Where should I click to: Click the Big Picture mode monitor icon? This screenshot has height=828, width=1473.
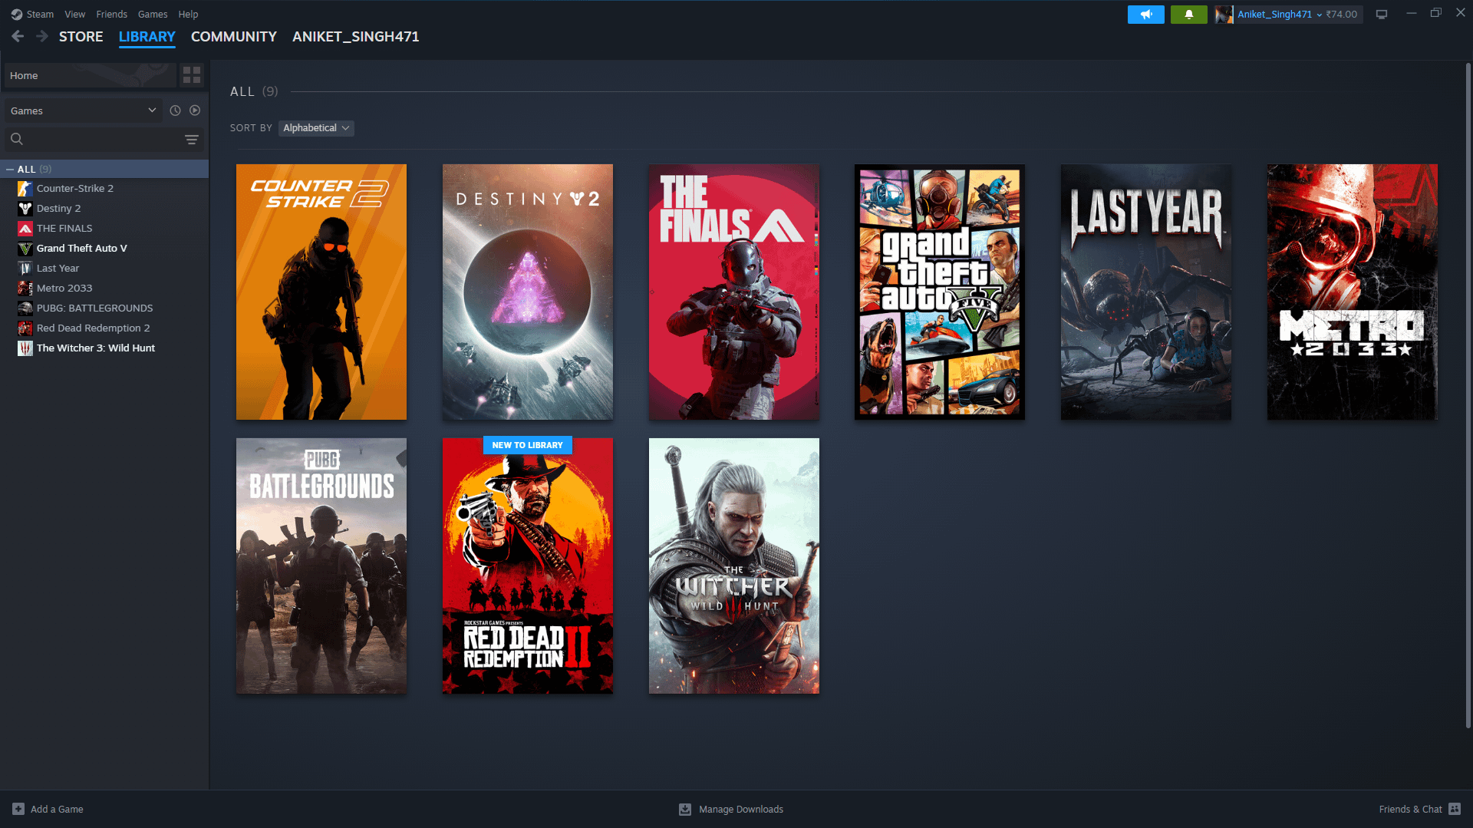pos(1382,15)
